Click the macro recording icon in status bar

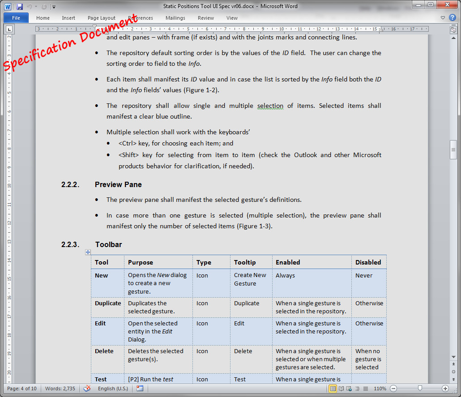(x=140, y=388)
